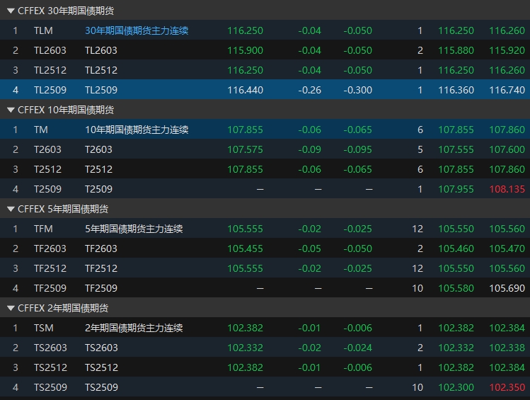530x400 pixels.
Task: Collapse the CFFEX 30年期国债期货 group
Action: coord(11,11)
